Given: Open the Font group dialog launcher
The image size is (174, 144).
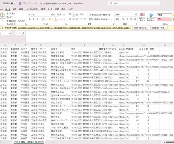Looking at the screenshot, I should click(66, 24).
